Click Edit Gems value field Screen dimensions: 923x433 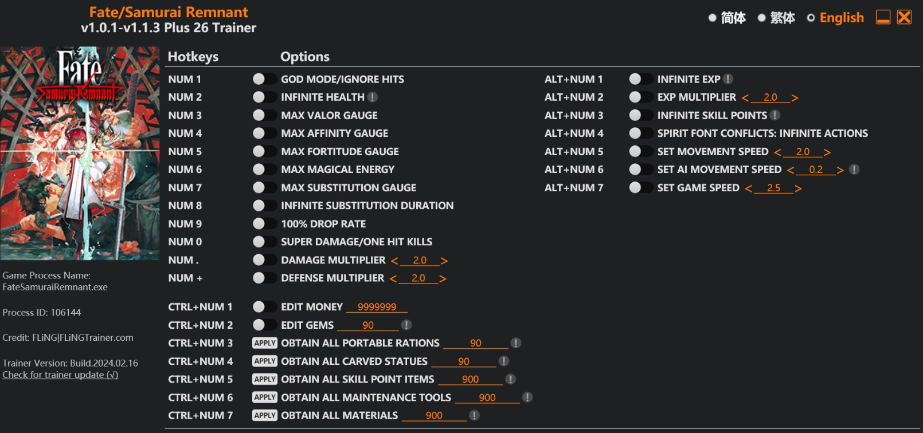pyautogui.click(x=368, y=325)
